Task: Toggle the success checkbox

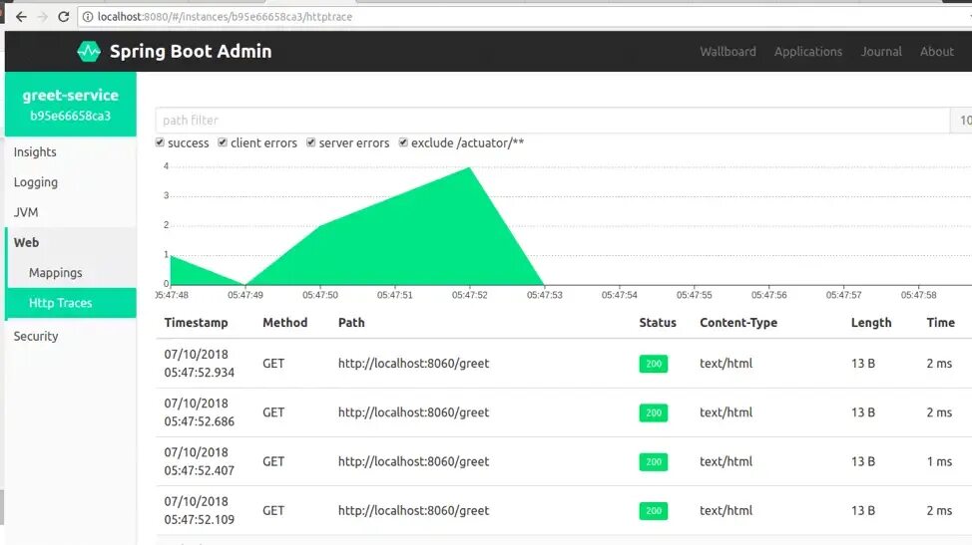Action: tap(160, 142)
